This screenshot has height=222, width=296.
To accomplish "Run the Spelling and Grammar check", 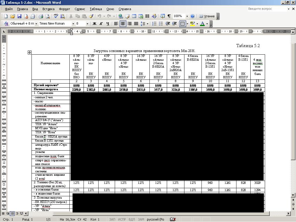I will tap(56, 16).
